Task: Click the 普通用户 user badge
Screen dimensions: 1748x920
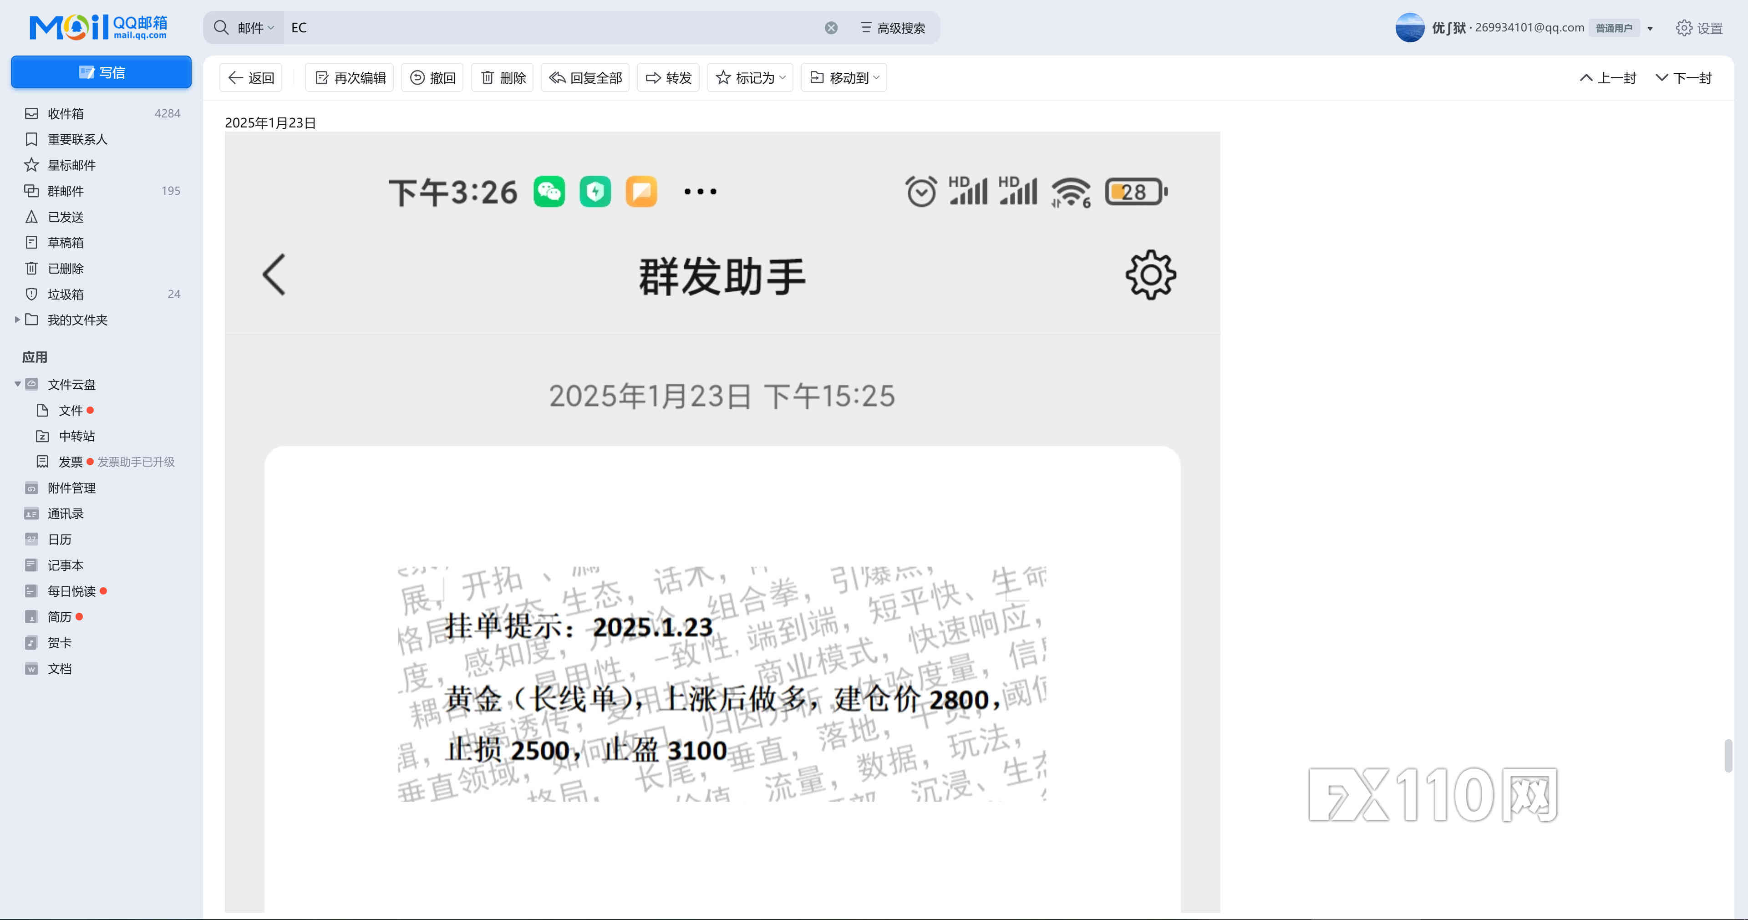Action: click(x=1614, y=28)
